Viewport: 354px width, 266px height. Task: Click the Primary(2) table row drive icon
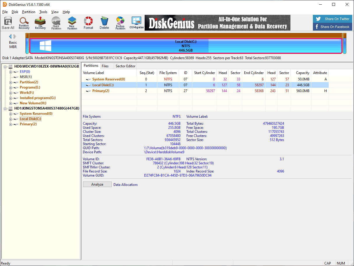[x=88, y=91]
